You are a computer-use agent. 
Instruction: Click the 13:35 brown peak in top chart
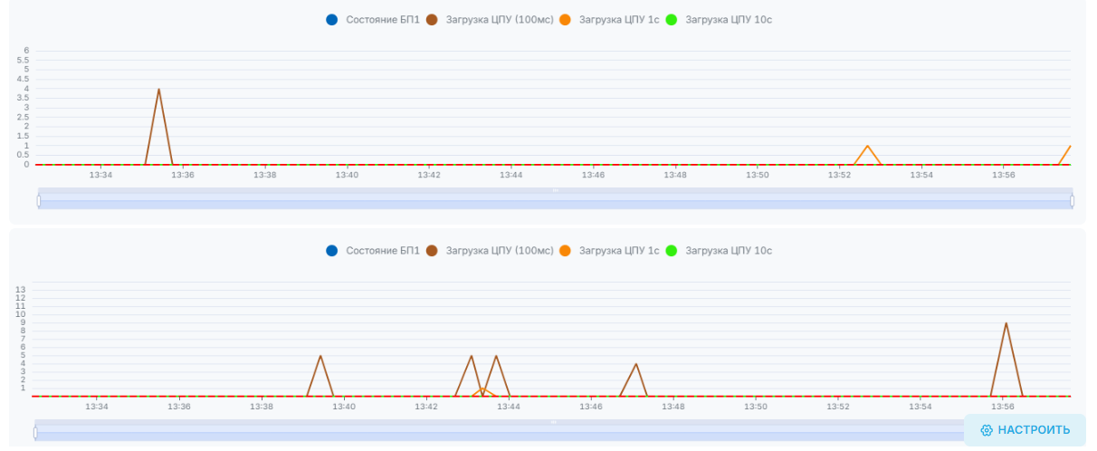click(x=158, y=90)
